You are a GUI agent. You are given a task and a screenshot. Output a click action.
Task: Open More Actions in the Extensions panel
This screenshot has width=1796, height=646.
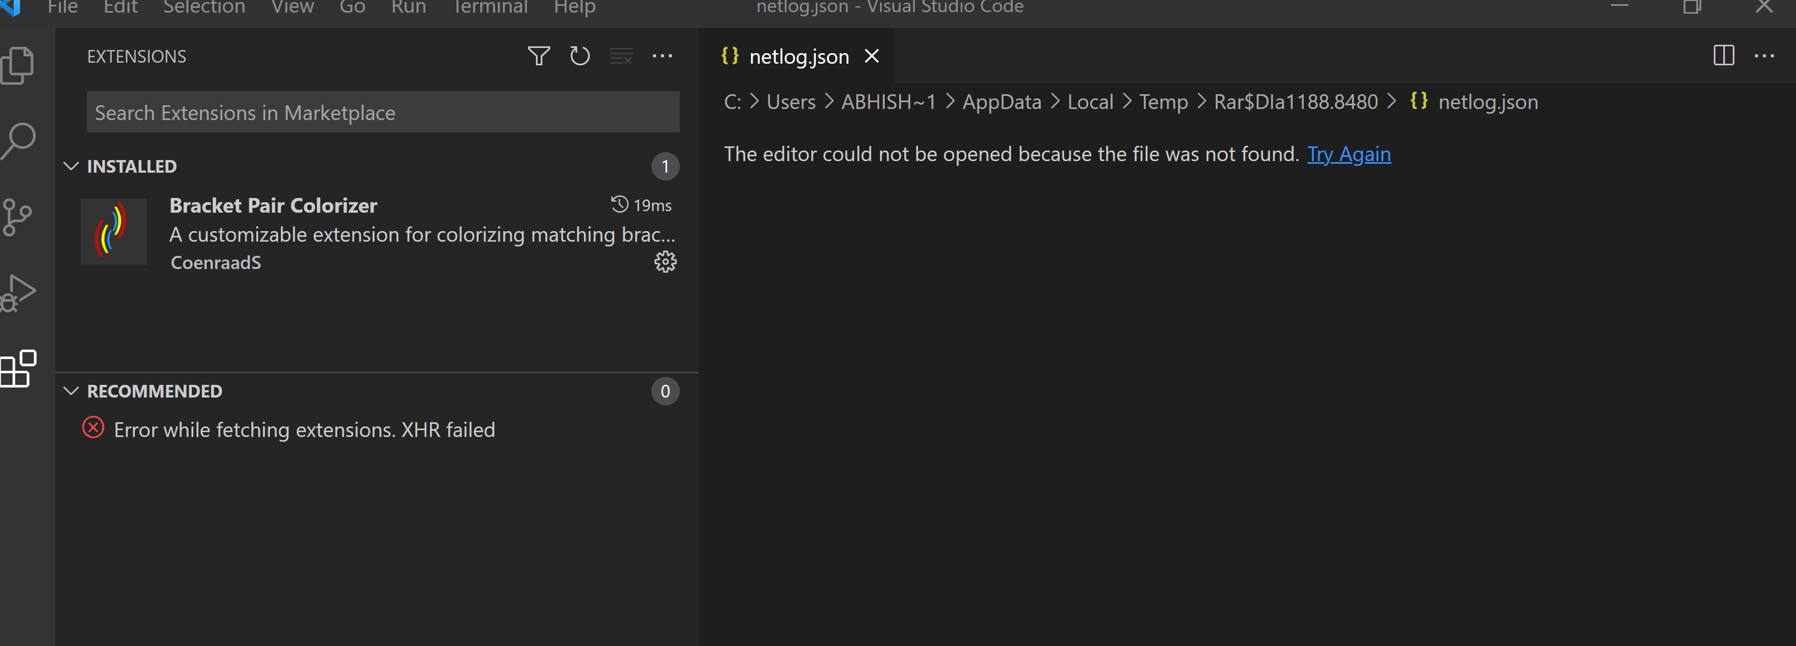coord(662,56)
